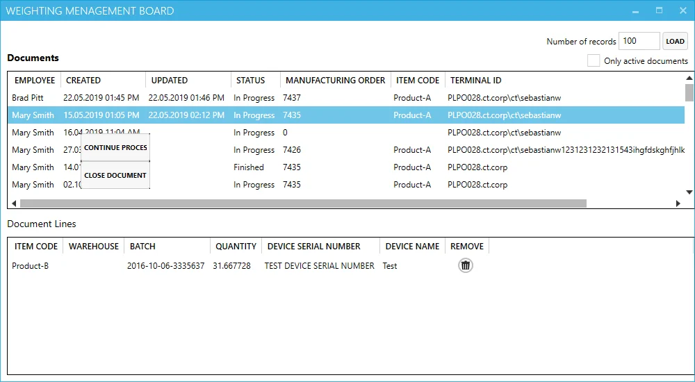The image size is (695, 382).
Task: Click the TEST DEVICE SERIAL NUMBER cell
Action: pyautogui.click(x=319, y=266)
